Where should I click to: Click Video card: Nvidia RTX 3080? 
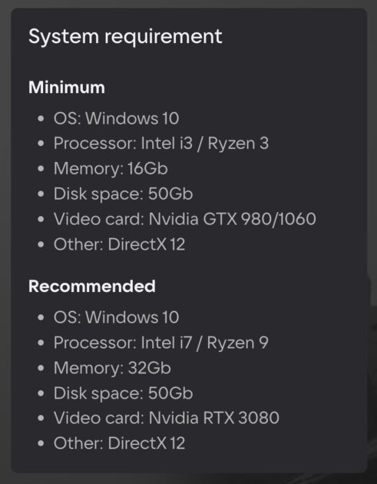tap(167, 418)
